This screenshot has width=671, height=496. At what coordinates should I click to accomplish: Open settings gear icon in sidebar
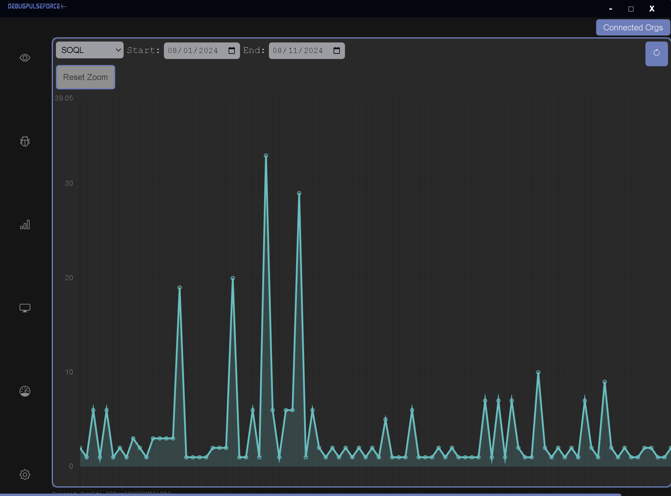(x=25, y=475)
